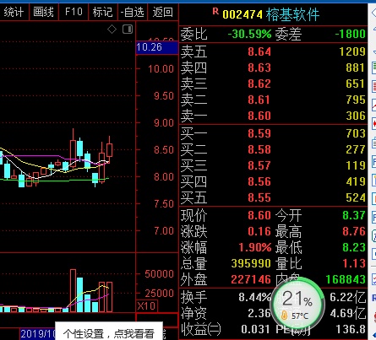Click 买二 volume 277

356,149
